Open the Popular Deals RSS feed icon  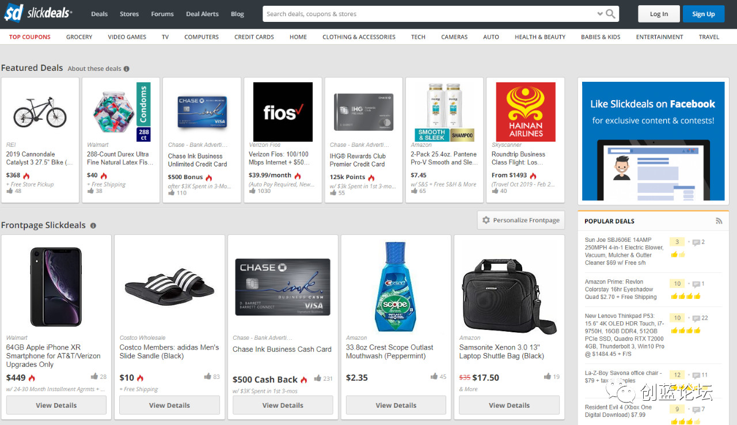click(x=719, y=221)
